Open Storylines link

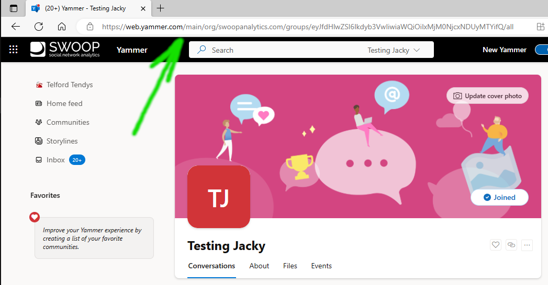tap(62, 141)
